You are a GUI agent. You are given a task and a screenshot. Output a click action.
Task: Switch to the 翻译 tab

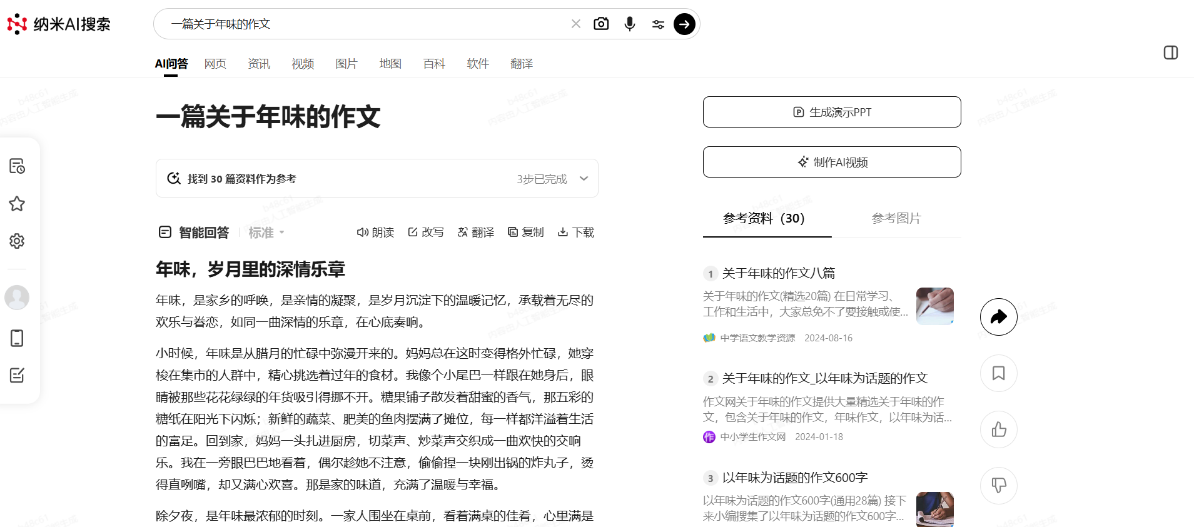(522, 64)
